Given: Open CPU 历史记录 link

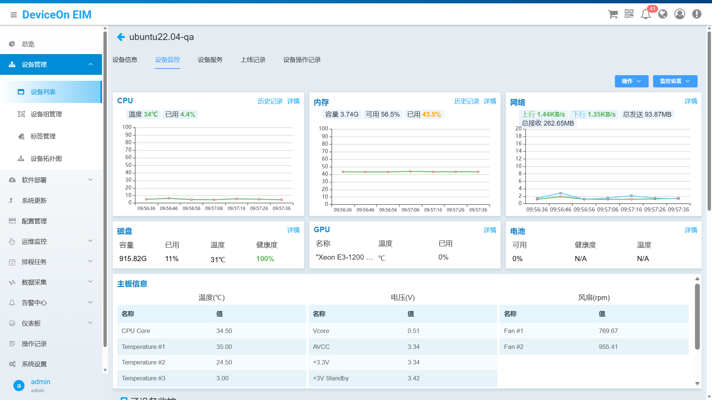Looking at the screenshot, I should coord(270,101).
